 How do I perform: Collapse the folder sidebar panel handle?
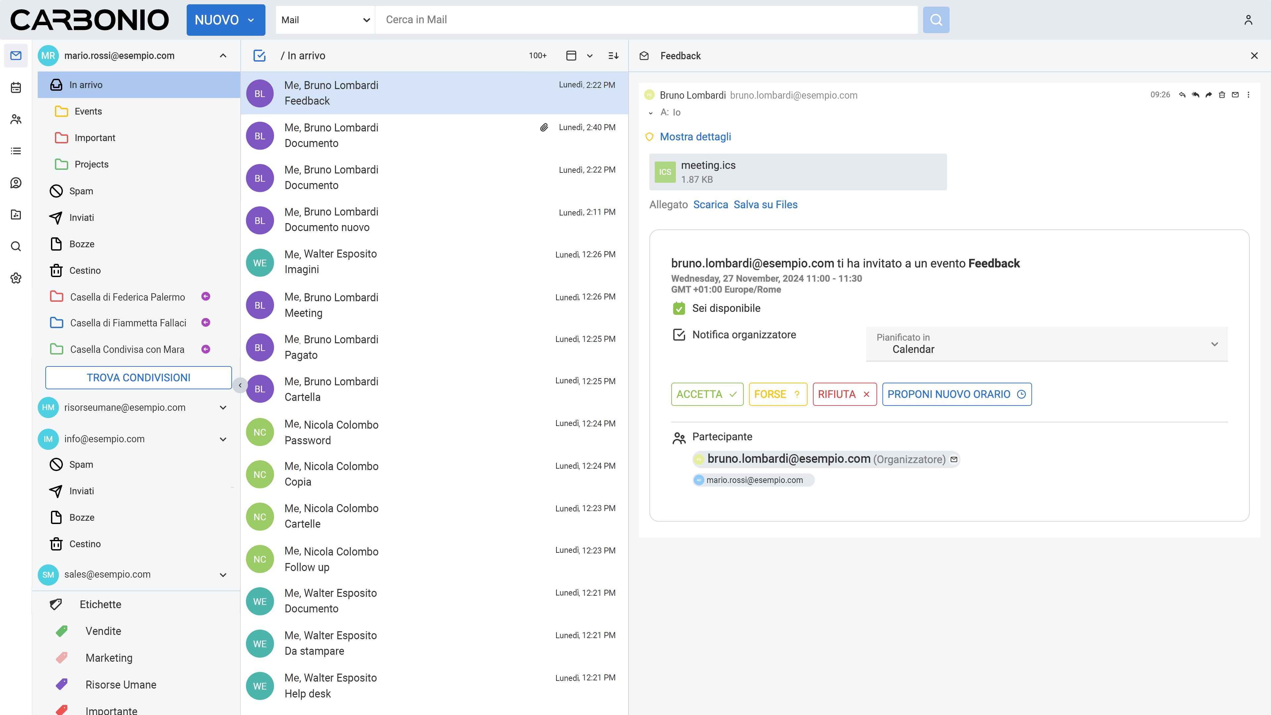tap(240, 385)
